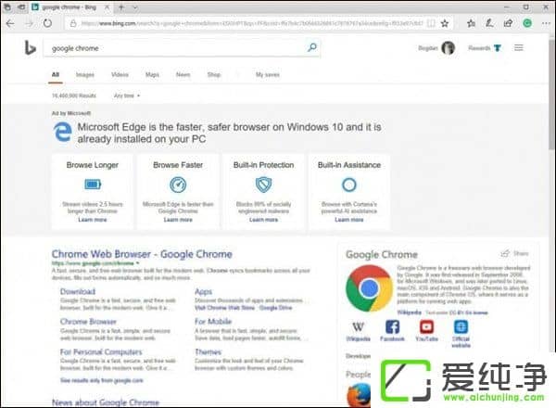556x408 pixels.
Task: Click the search magnifier icon
Action: [x=312, y=47]
